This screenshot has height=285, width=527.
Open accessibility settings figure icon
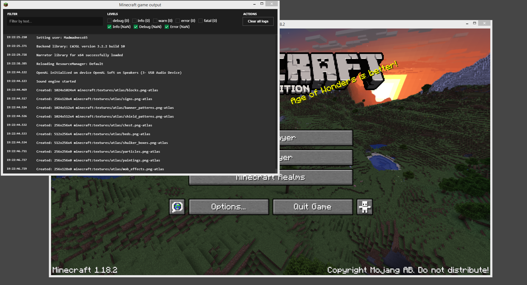click(x=365, y=207)
